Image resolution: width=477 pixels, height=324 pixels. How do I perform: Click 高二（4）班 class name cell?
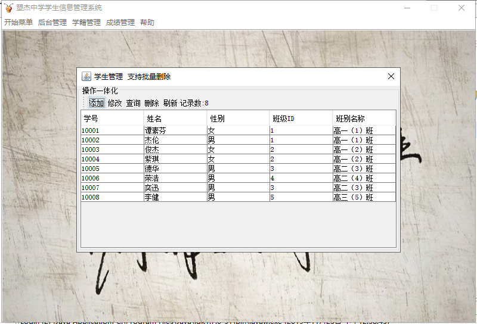click(364, 178)
